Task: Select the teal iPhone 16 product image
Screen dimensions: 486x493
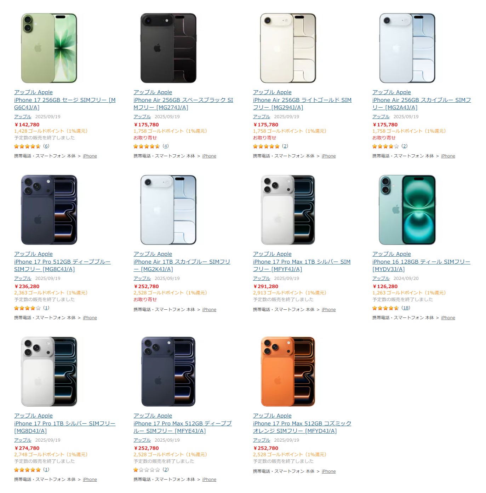Action: (x=407, y=210)
